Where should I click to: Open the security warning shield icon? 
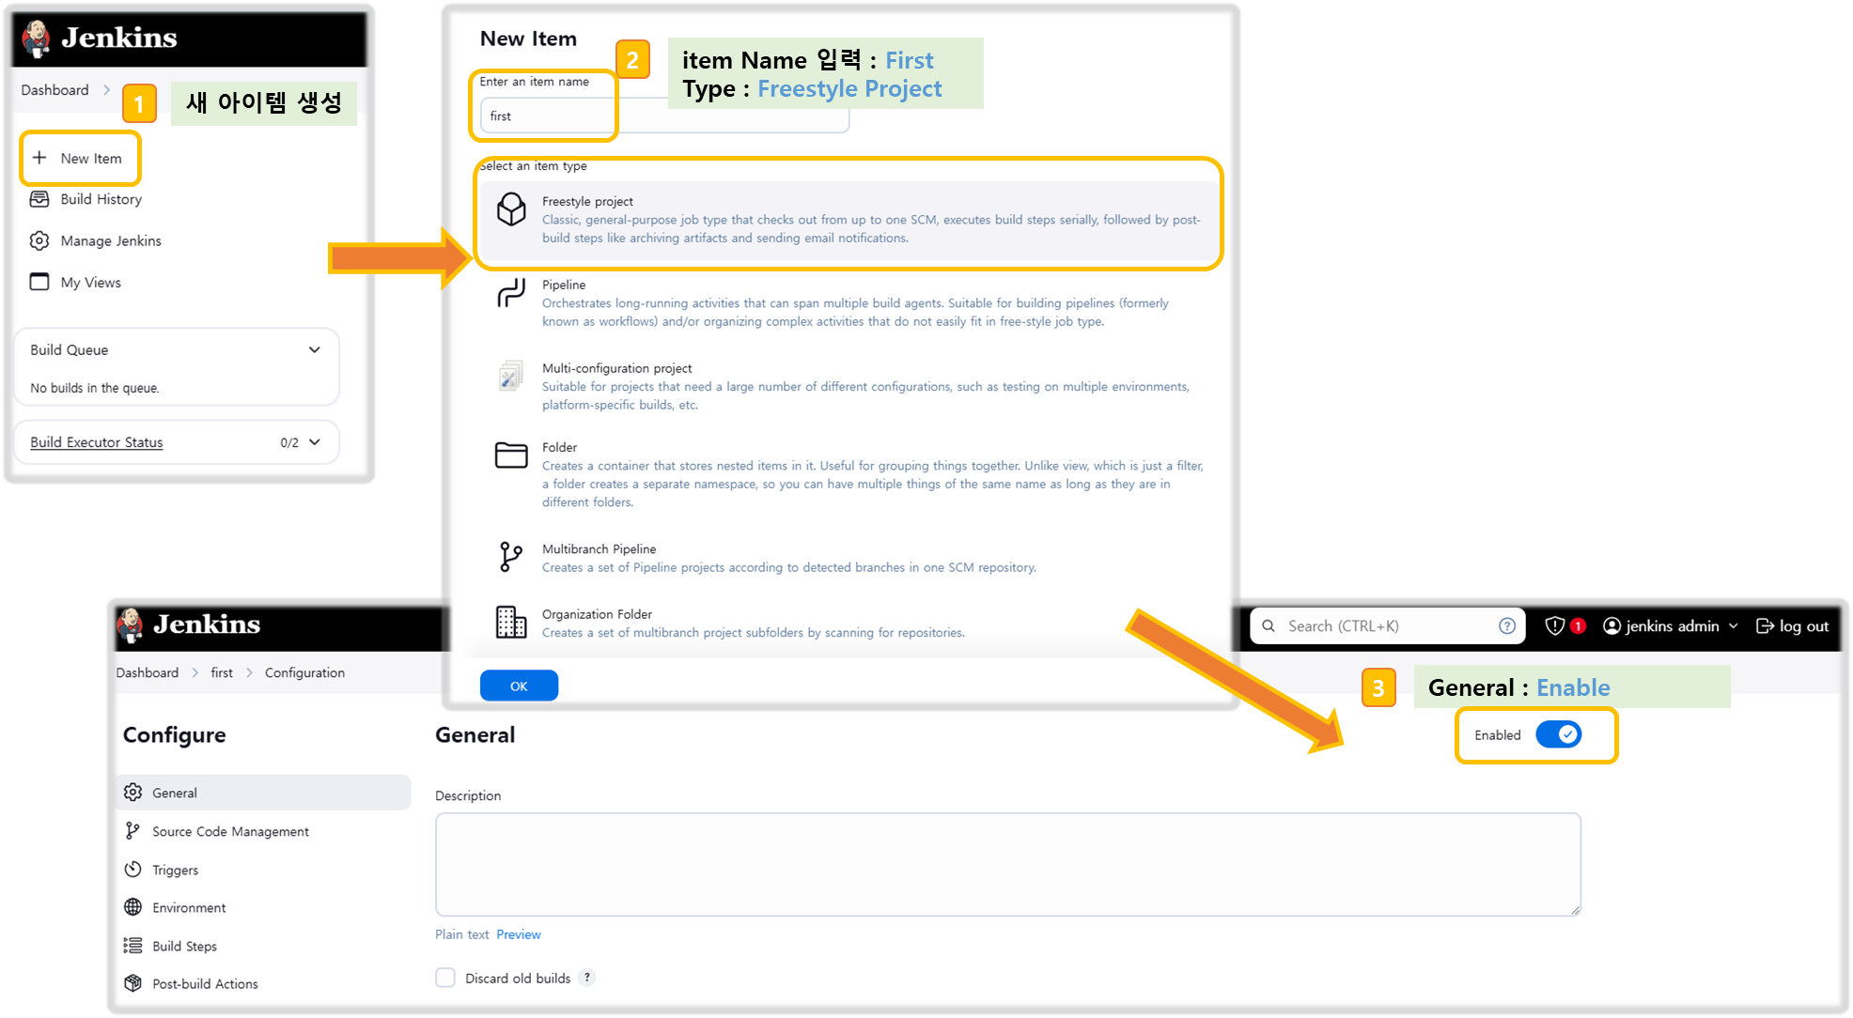1555,626
